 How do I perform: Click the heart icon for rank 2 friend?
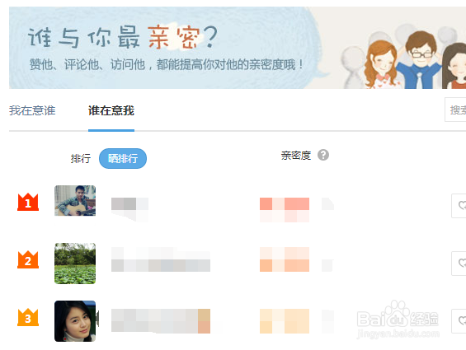pyautogui.click(x=459, y=264)
